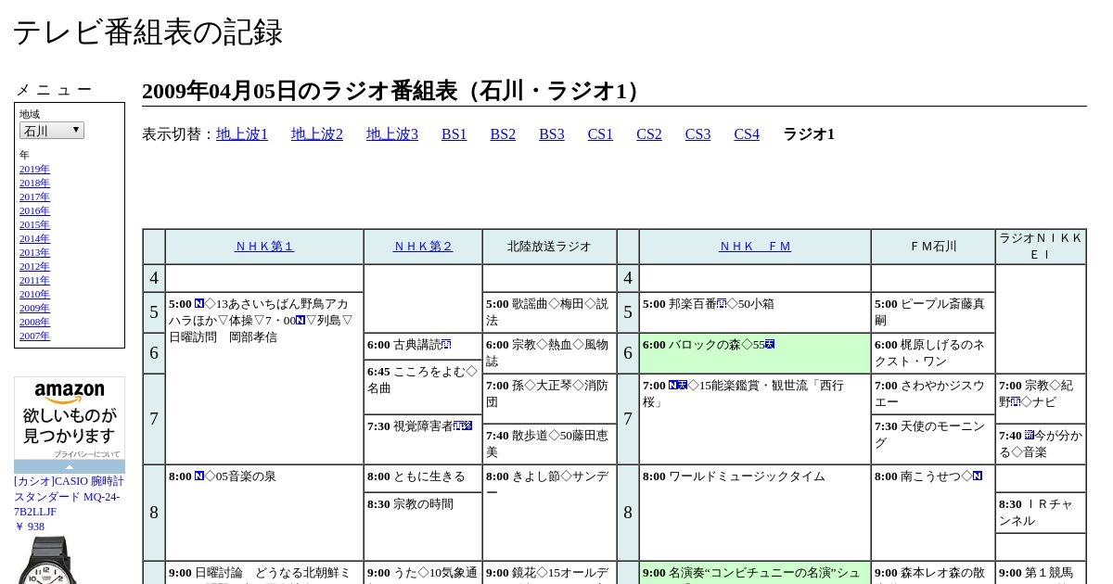Open the 2018年 archive link
The width and height of the screenshot is (1113, 584).
34,183
